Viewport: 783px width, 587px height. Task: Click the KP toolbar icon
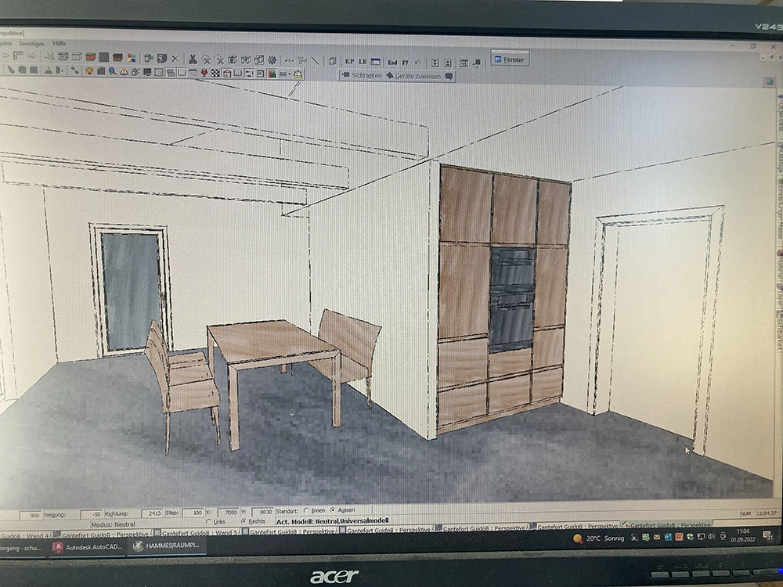click(x=349, y=61)
